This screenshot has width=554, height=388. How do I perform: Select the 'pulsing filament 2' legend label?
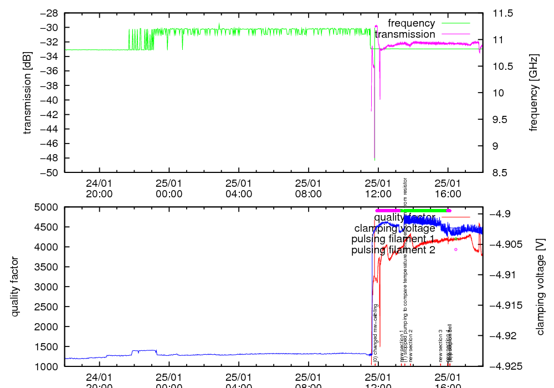pyautogui.click(x=393, y=250)
